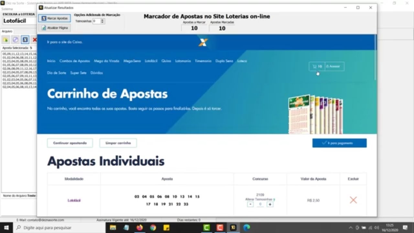Click the Marcar Apostas button
Image resolution: width=414 pixels, height=233 pixels.
tap(54, 18)
